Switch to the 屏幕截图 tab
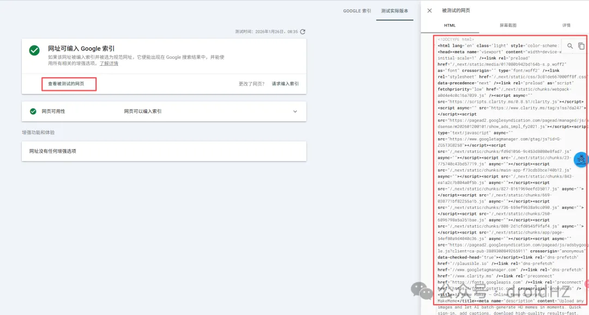The height and width of the screenshot is (315, 589). [x=508, y=26]
